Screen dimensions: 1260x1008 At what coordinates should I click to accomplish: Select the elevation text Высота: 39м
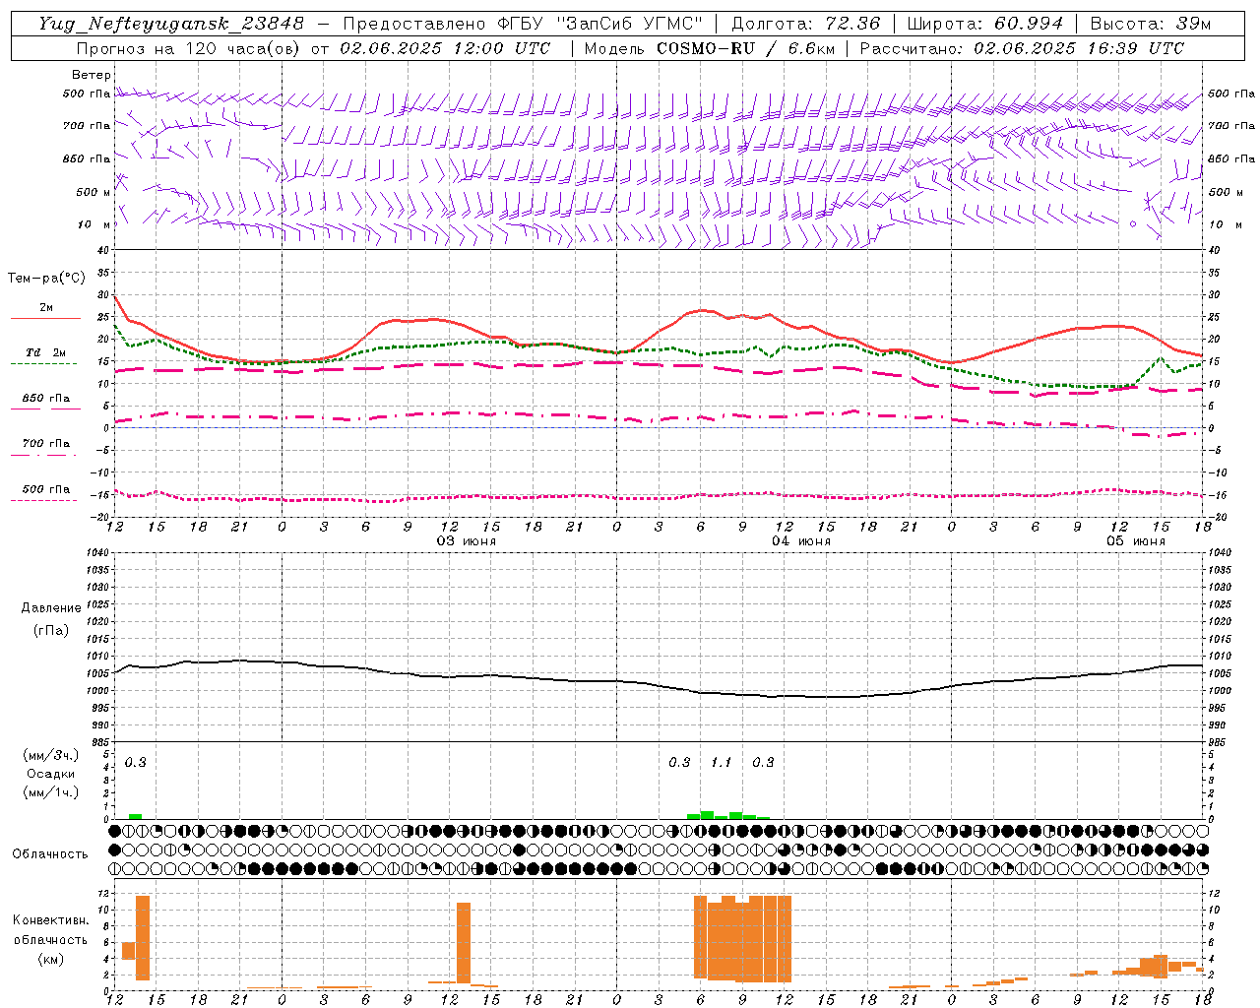click(x=1151, y=24)
